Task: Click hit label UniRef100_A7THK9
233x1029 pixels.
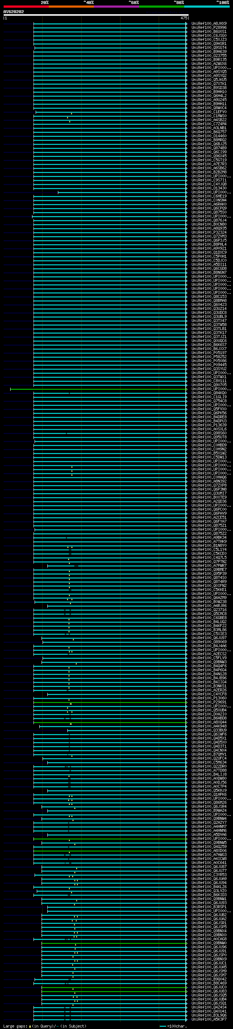Action: (x=209, y=541)
